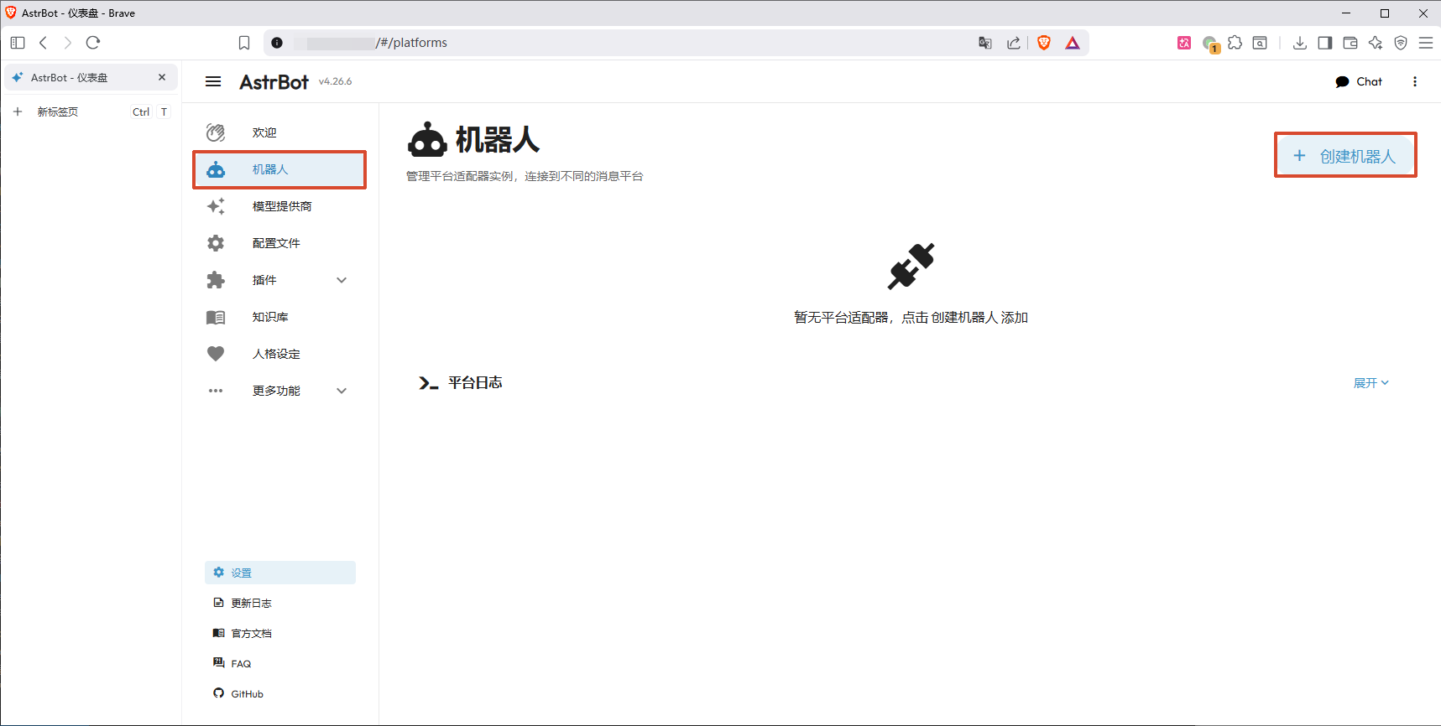The width and height of the screenshot is (1441, 726).
Task: Open a new tab with 新标签页
Action: [x=91, y=111]
